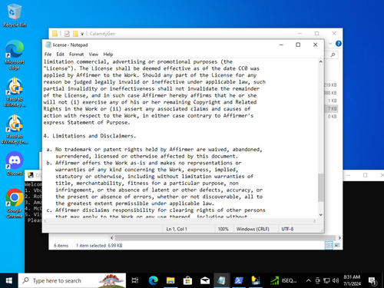Click the Windows (CRLF) status bar entry
Image resolution: width=384 pixels, height=288 pixels.
coord(253,229)
